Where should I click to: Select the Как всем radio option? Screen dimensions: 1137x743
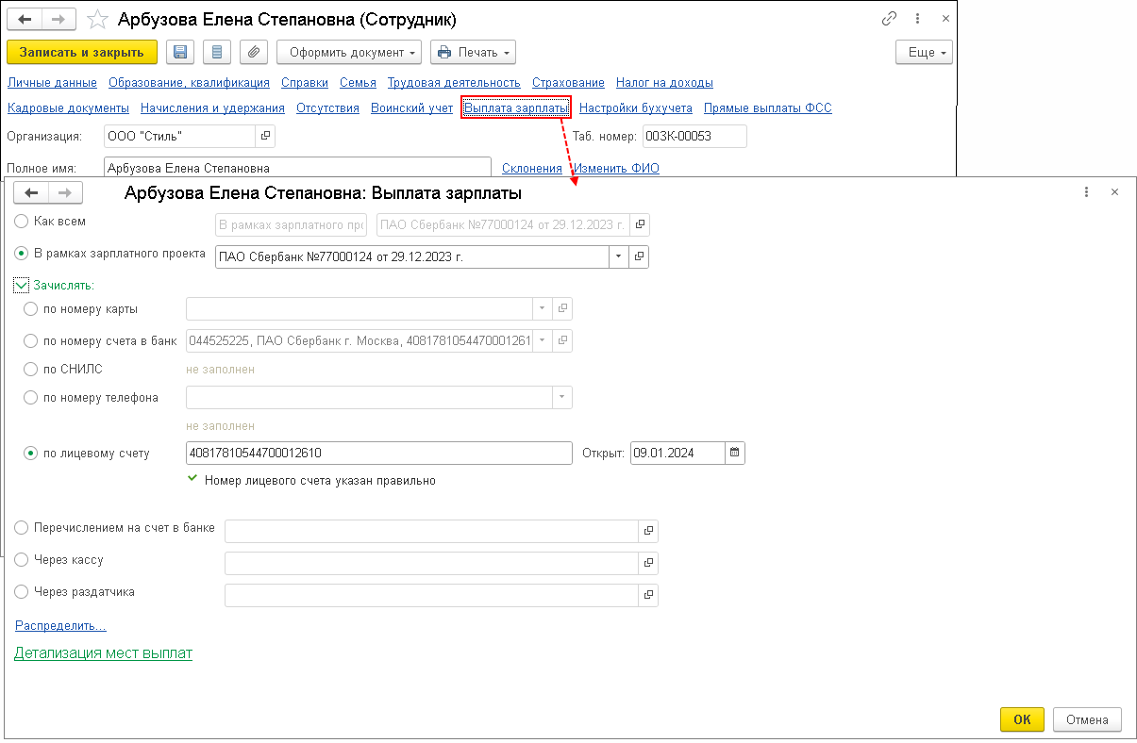coord(22,222)
